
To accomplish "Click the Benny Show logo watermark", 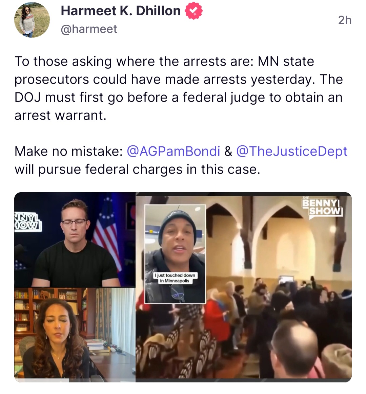I will coord(322,207).
